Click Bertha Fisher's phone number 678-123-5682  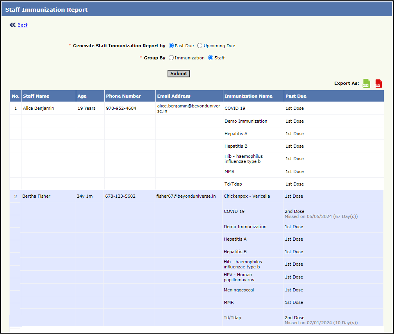click(120, 196)
